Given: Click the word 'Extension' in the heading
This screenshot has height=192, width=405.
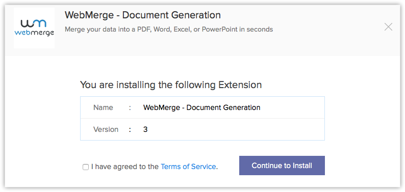Looking at the screenshot, I should tap(240, 85).
